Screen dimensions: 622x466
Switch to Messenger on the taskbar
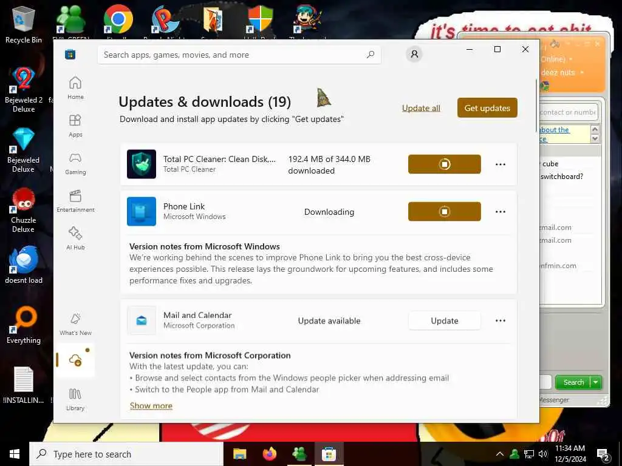pos(299,454)
